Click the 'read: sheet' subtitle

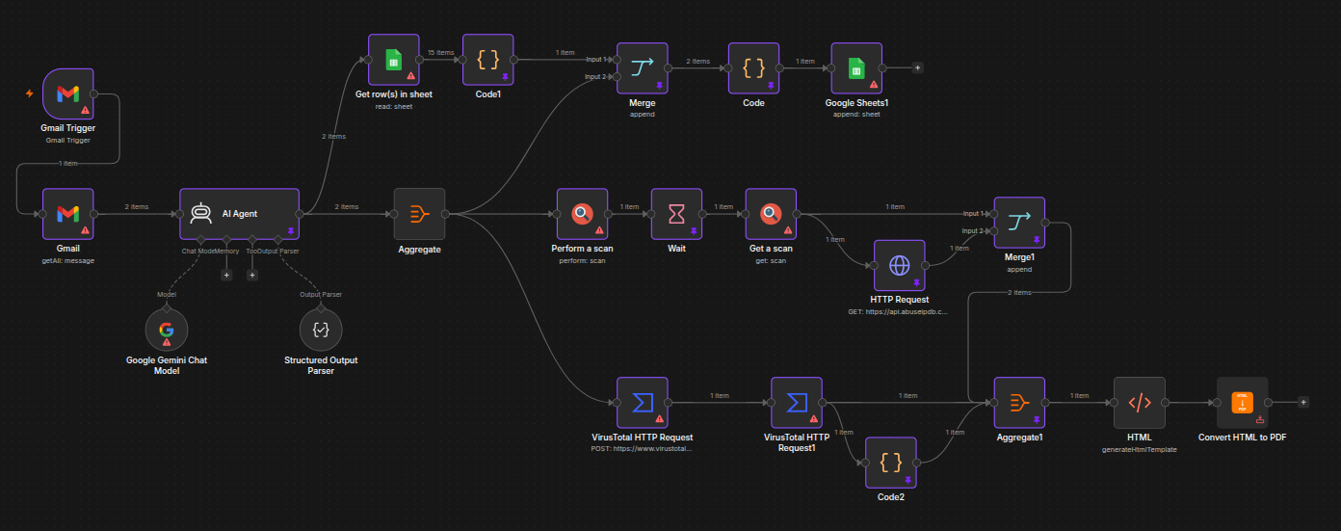(x=393, y=106)
